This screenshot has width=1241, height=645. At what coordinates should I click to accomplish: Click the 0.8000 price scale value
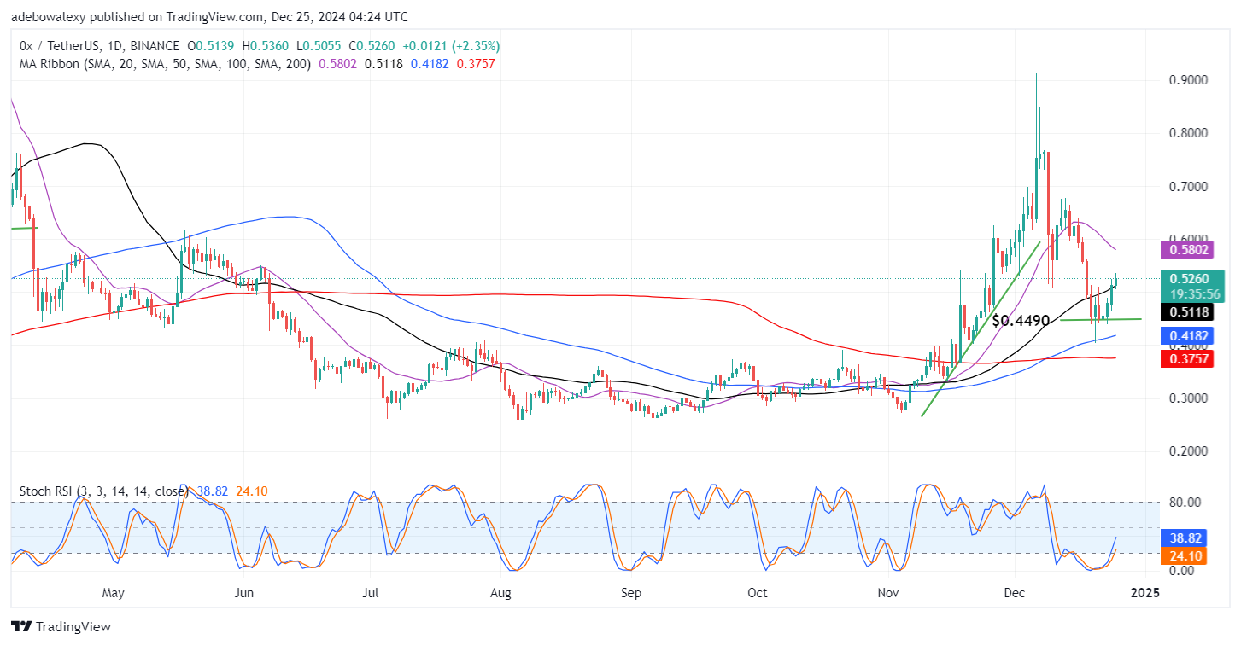1188,133
